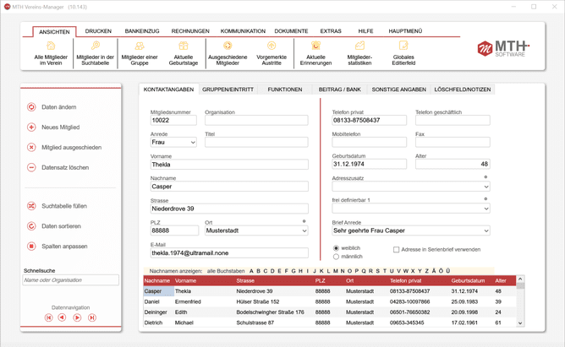
Task: Open Ausgeschiedene Mitglieder list
Action: click(x=228, y=53)
